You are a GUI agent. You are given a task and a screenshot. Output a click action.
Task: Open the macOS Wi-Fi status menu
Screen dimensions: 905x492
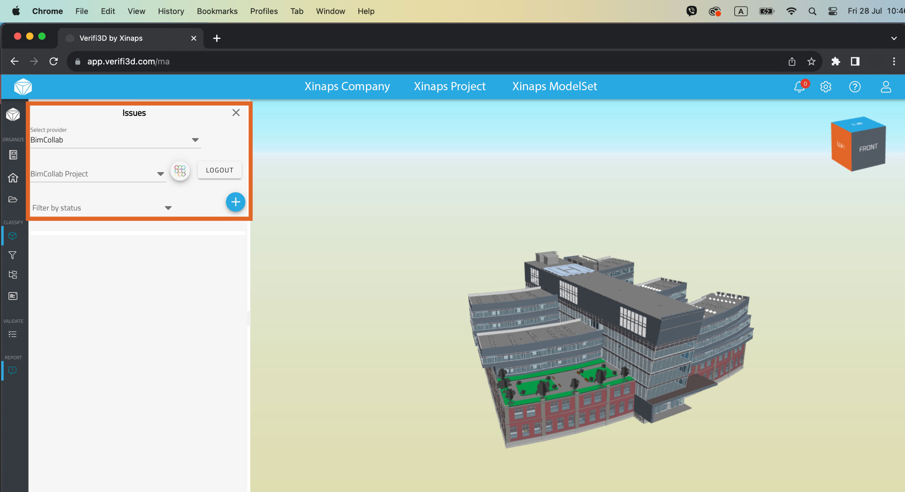tap(791, 11)
